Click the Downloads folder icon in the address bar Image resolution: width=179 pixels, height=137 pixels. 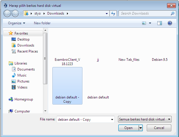coord(27,13)
